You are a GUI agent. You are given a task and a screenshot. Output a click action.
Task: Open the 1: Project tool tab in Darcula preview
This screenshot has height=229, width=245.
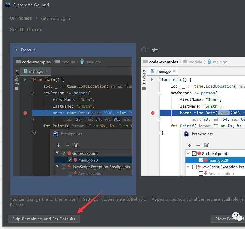pyautogui.click(x=17, y=77)
